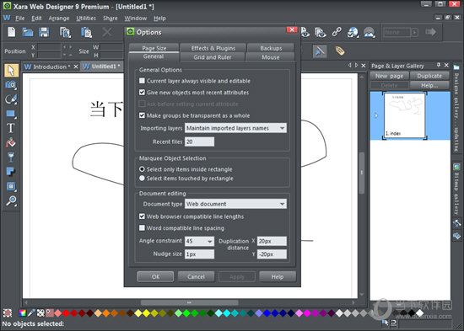This screenshot has width=464, height=331.
Task: Click the Recent files input field
Action: [x=199, y=141]
